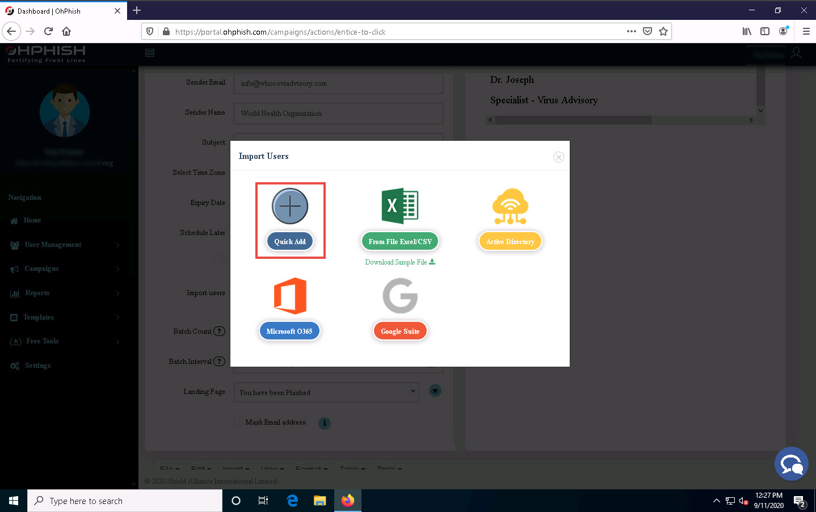Open the Windows Start menu

(14, 501)
